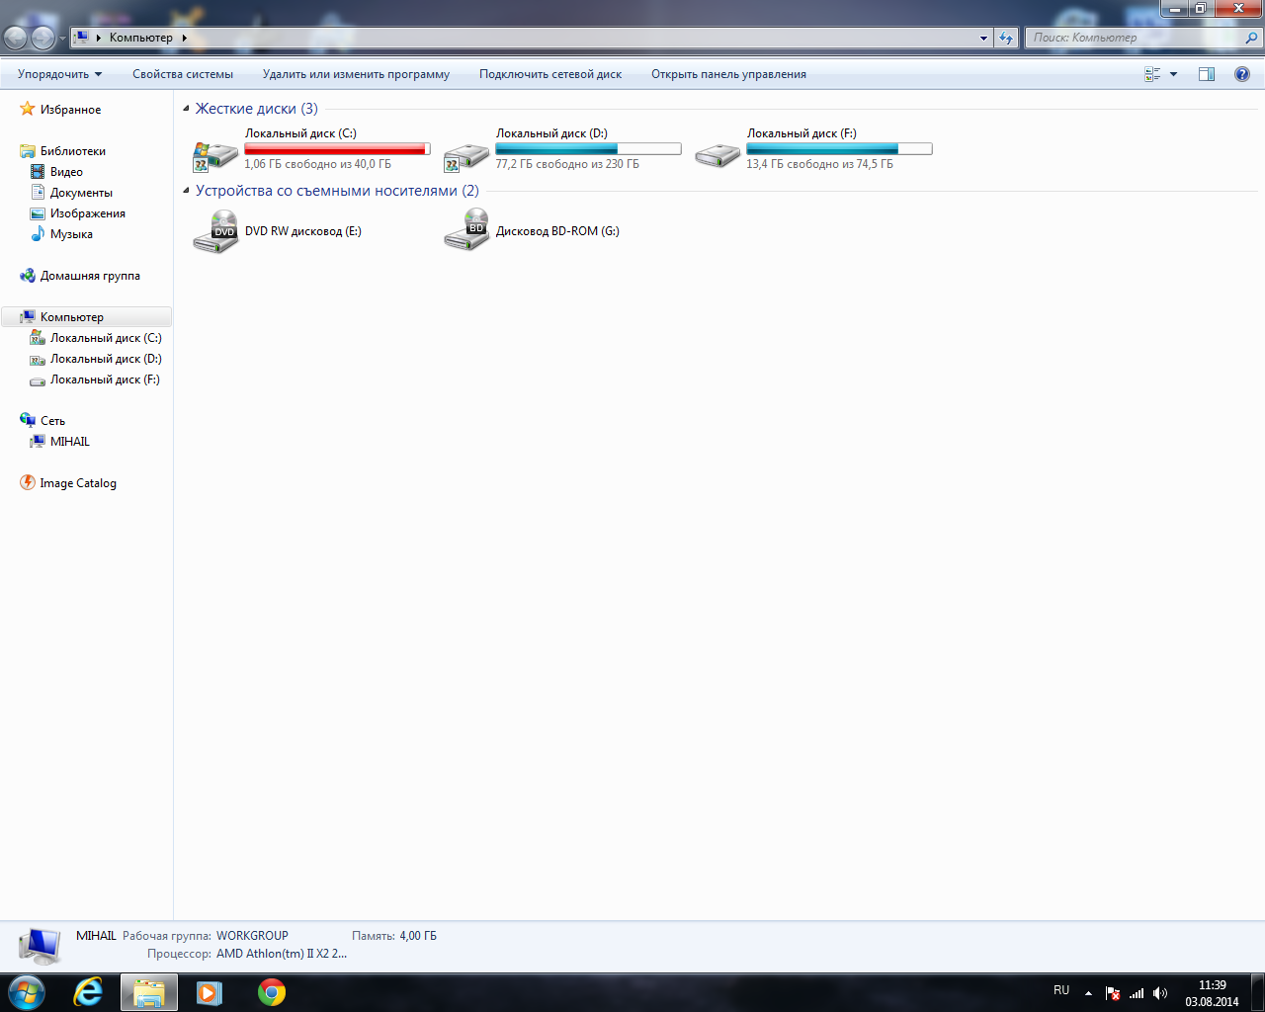
Task: Click the volume speaker tray icon
Action: 1160,993
